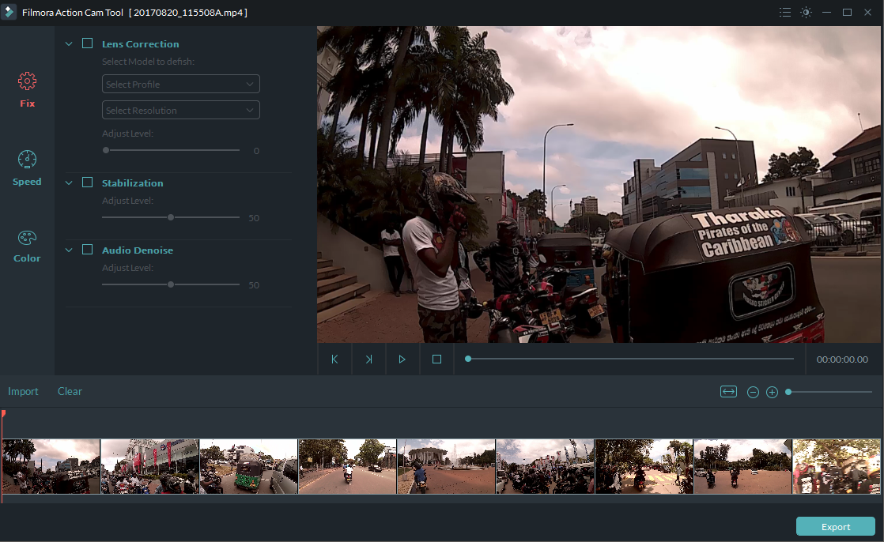The image size is (884, 542).
Task: Open the Select Profile dropdown
Action: [180, 83]
